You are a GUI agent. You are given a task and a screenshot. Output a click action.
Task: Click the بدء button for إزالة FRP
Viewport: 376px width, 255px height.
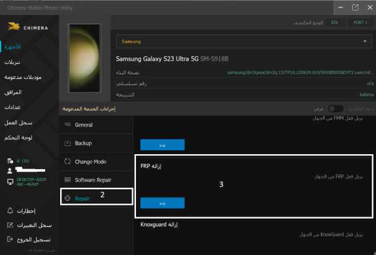click(x=162, y=203)
